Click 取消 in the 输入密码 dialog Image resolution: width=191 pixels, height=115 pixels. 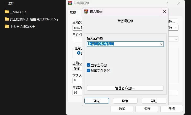click(125, 101)
